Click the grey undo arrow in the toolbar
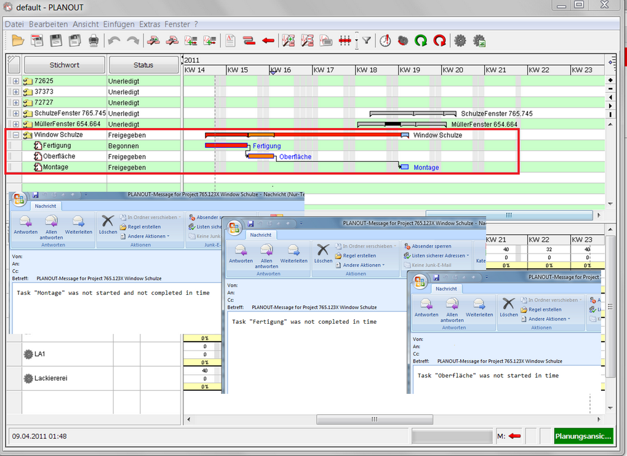The image size is (627, 456). [x=114, y=41]
